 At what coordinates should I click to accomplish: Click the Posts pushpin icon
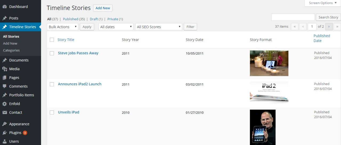pos(5,18)
